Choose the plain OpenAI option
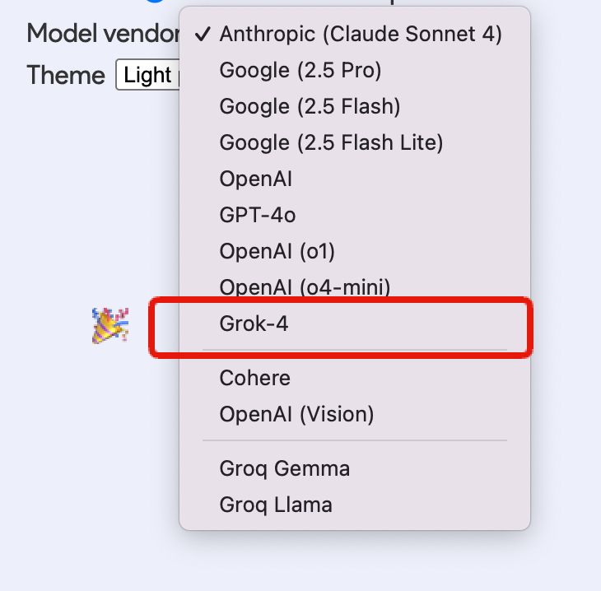 coord(255,179)
